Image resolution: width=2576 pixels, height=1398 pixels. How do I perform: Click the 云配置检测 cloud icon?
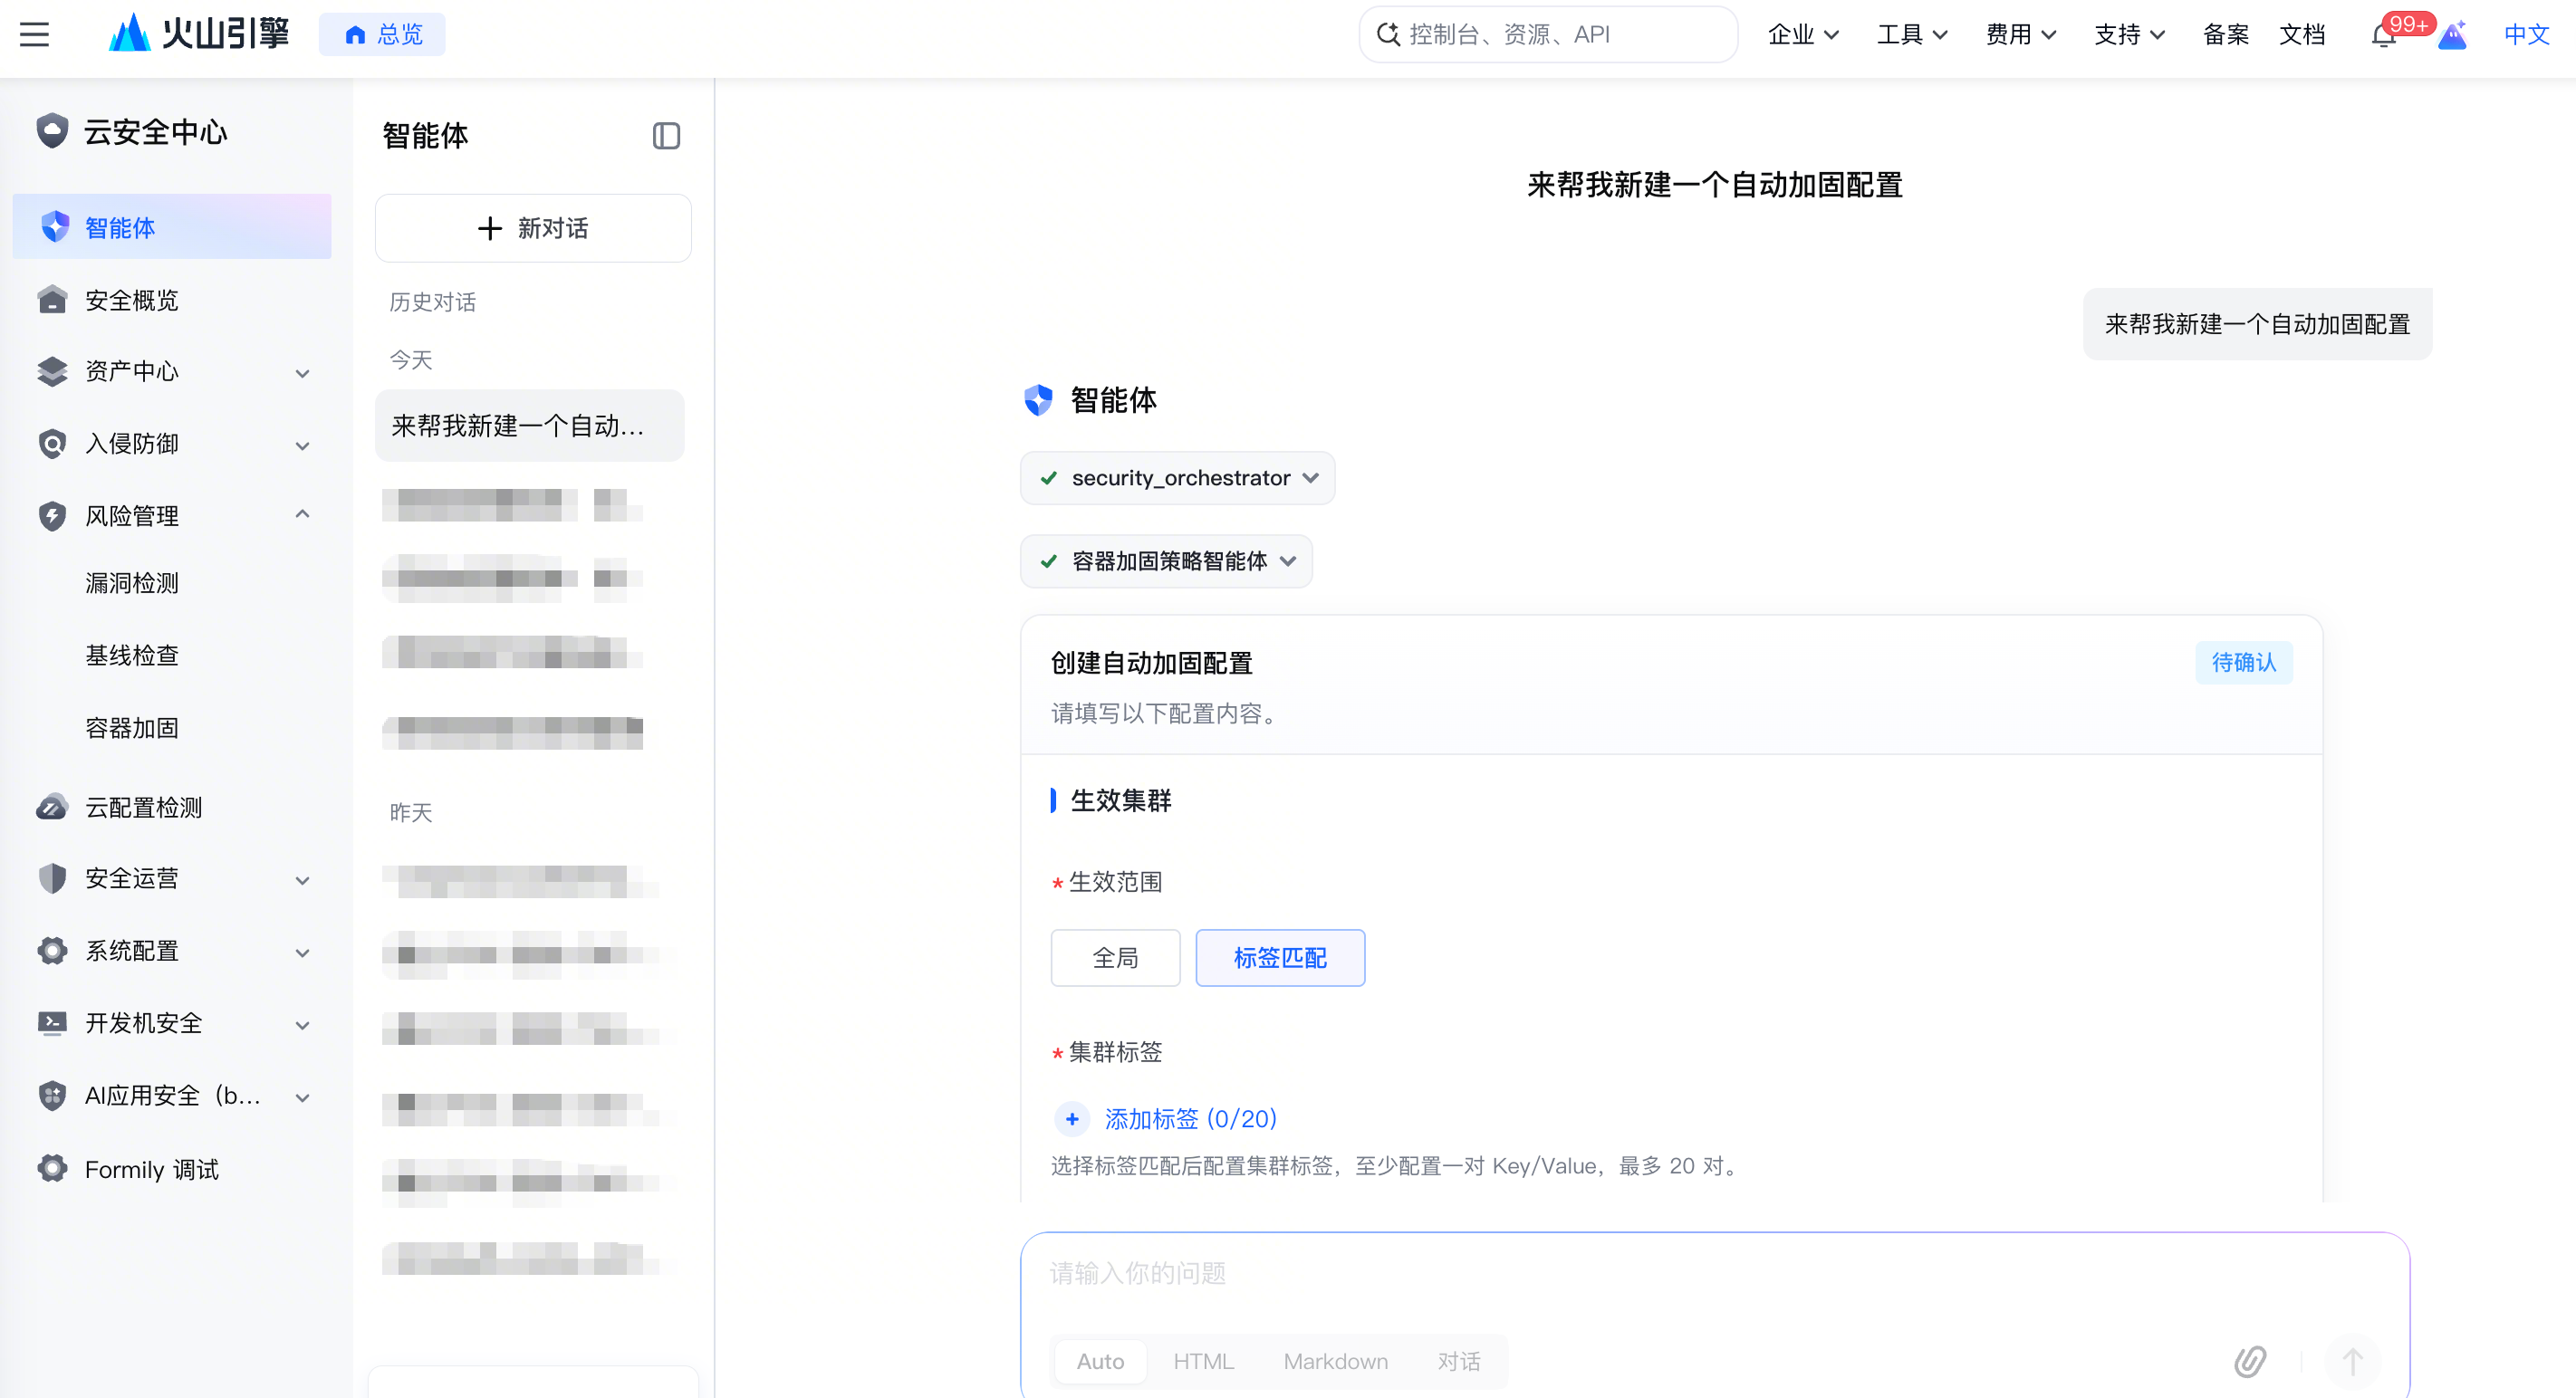(52, 807)
